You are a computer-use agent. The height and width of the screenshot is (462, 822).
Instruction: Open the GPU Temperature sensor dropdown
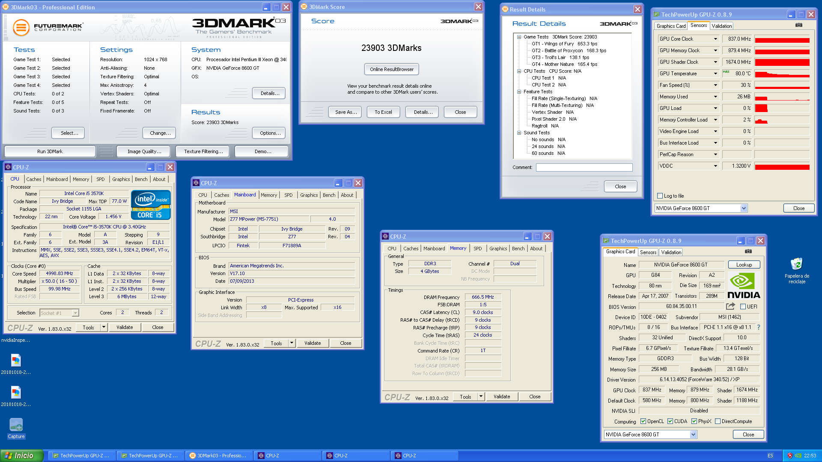point(715,74)
